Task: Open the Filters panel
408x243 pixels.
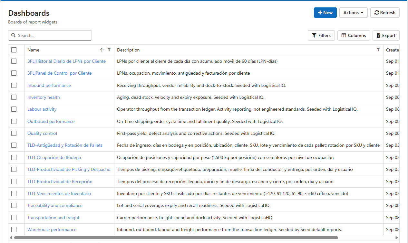Action: coord(321,35)
